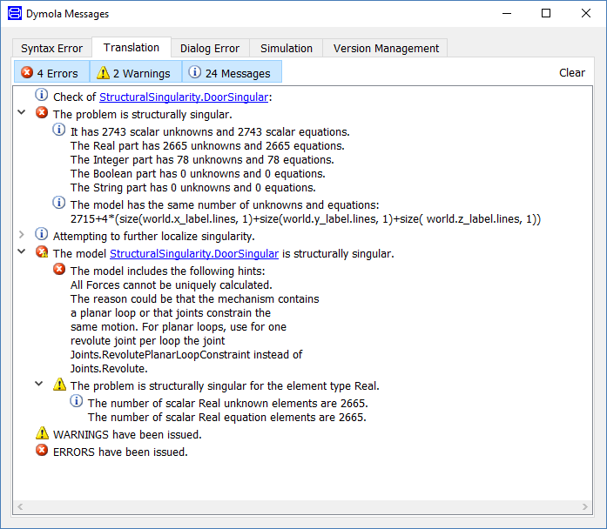Collapse 'The problem is structurally singular' node

(22, 112)
